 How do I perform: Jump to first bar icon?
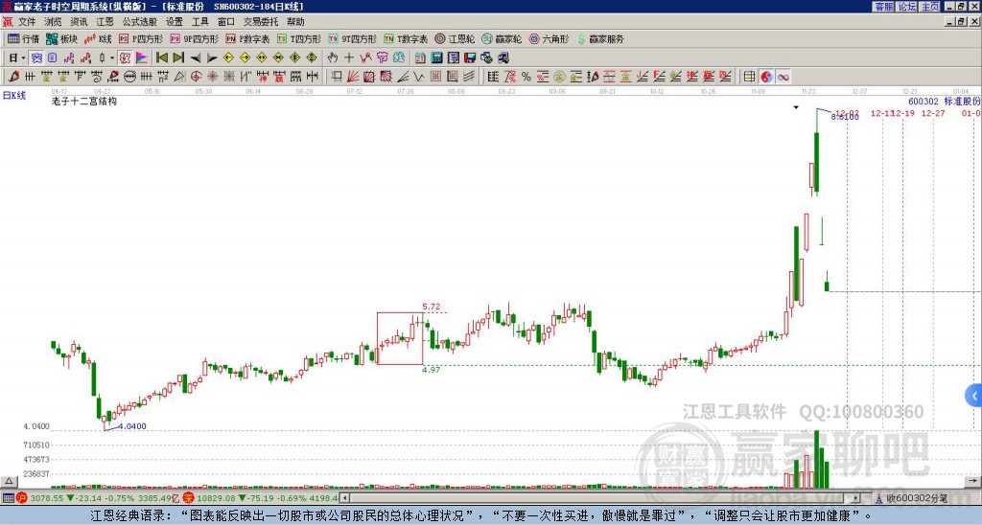162,58
